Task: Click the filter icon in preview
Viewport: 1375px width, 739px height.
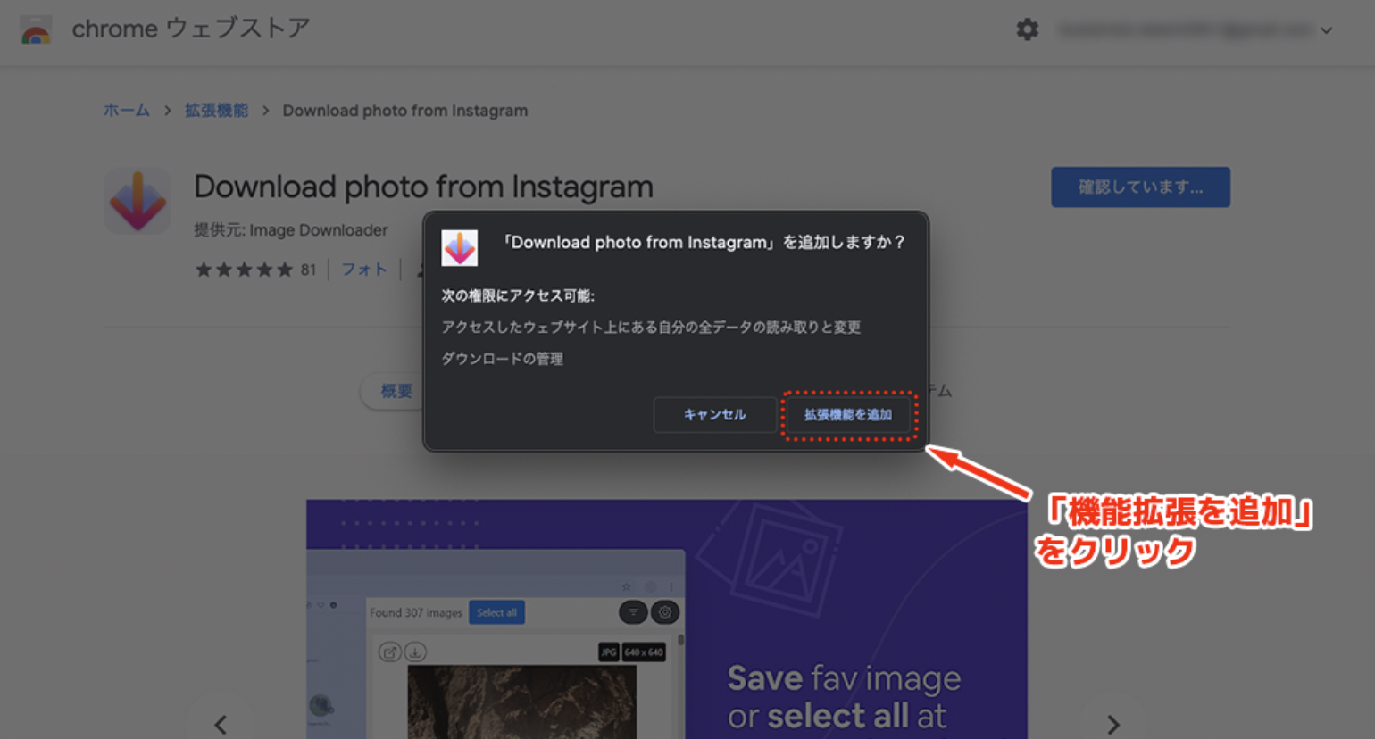Action: pos(633,612)
